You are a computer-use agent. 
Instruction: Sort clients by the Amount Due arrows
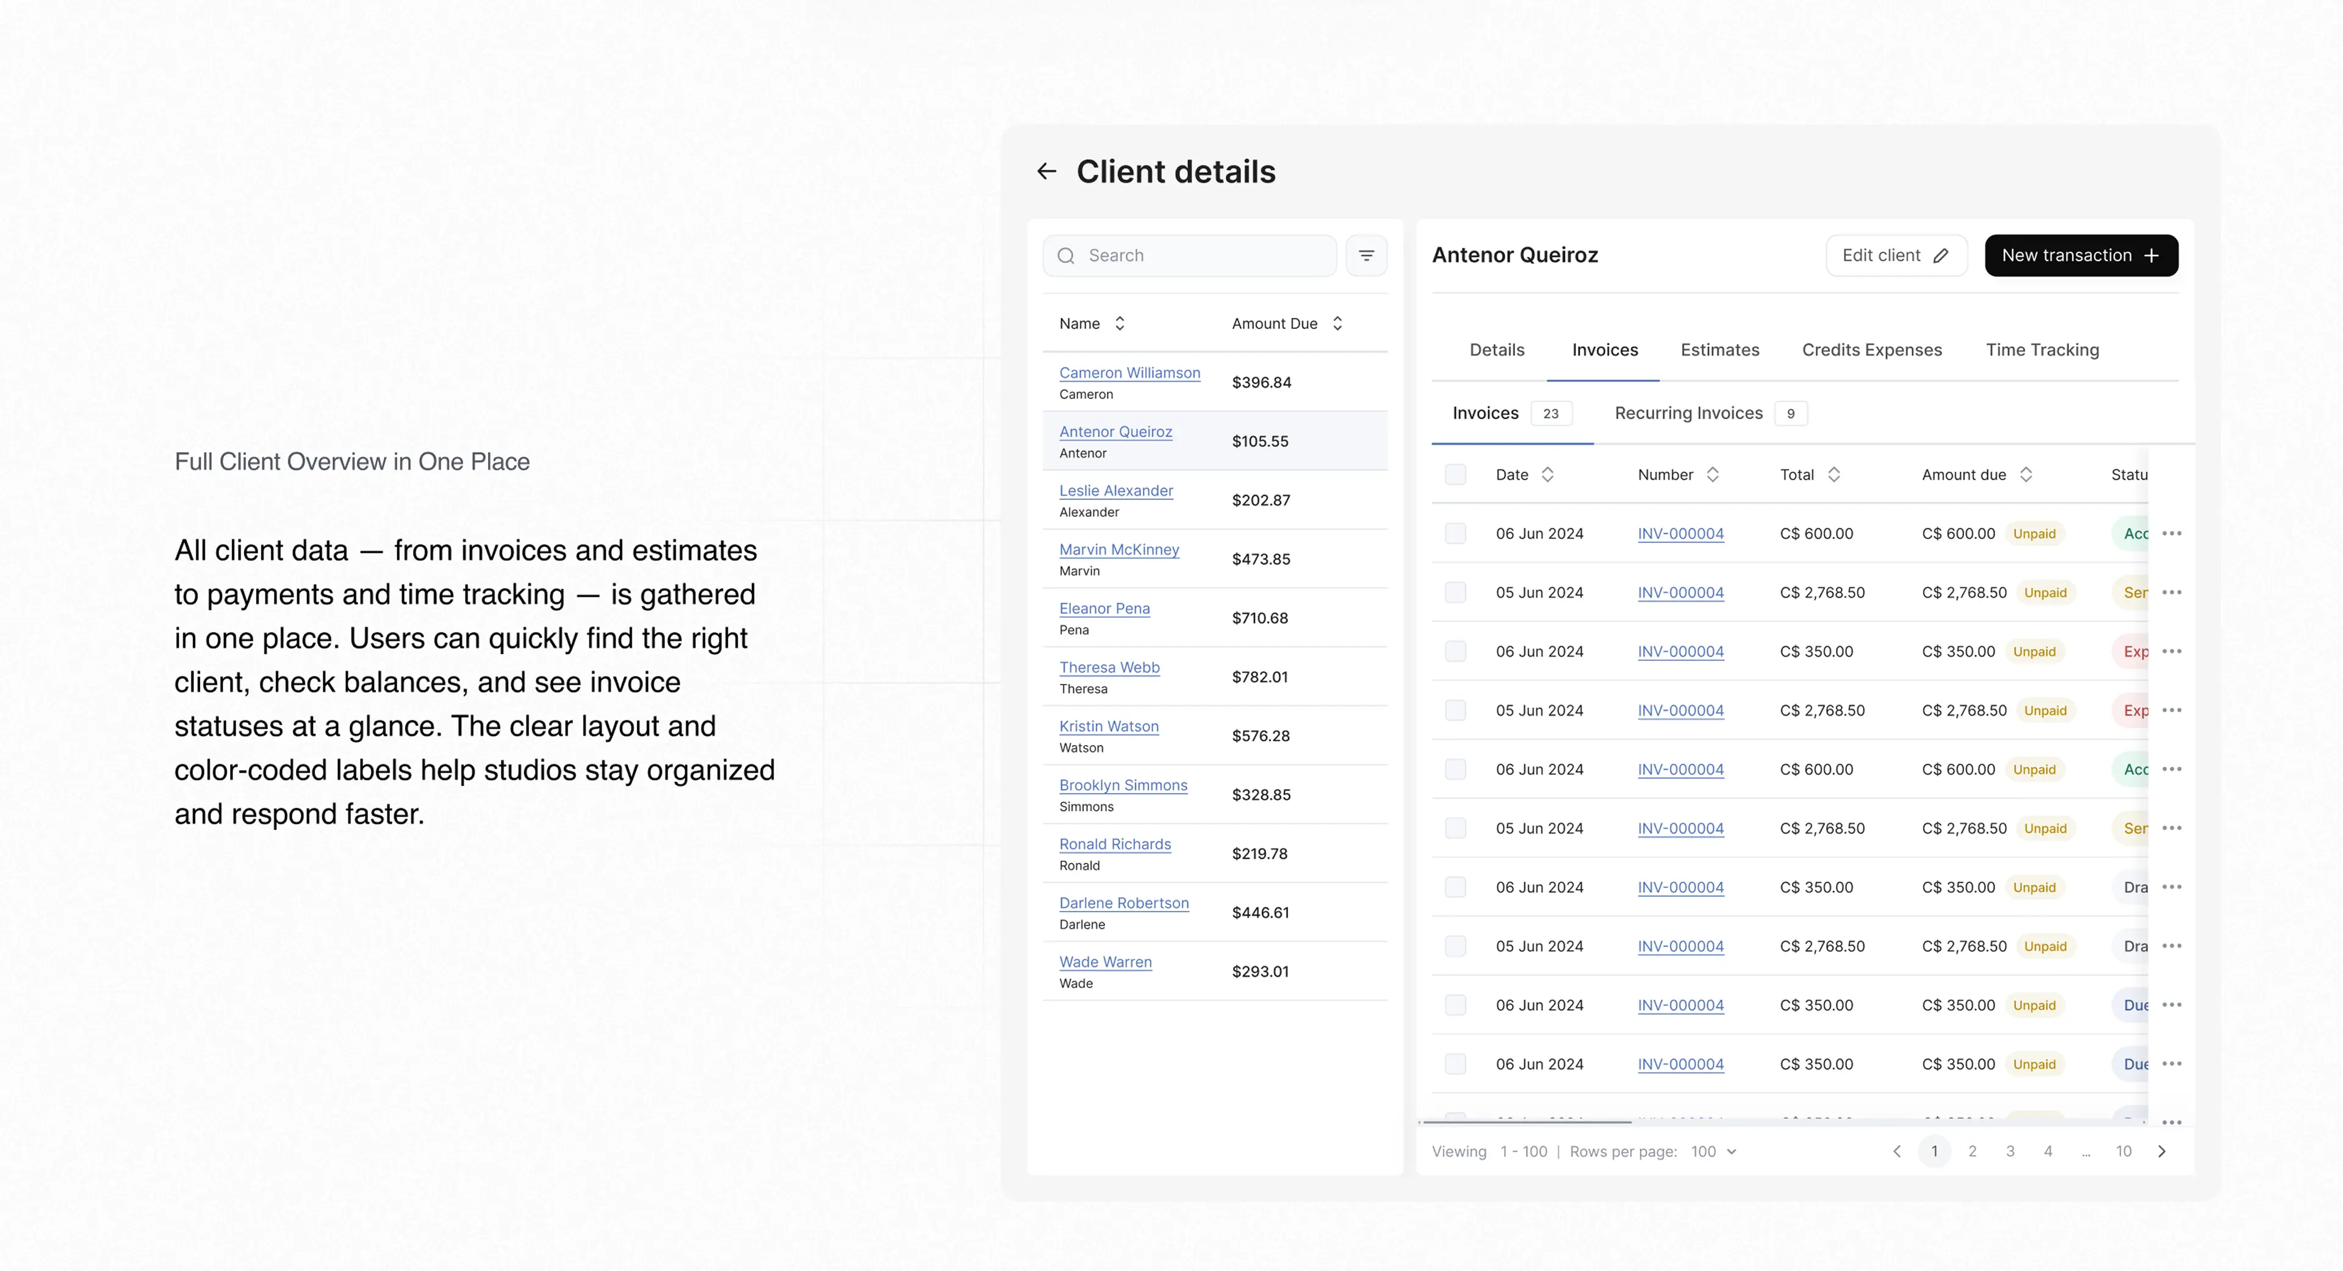pyautogui.click(x=1337, y=324)
